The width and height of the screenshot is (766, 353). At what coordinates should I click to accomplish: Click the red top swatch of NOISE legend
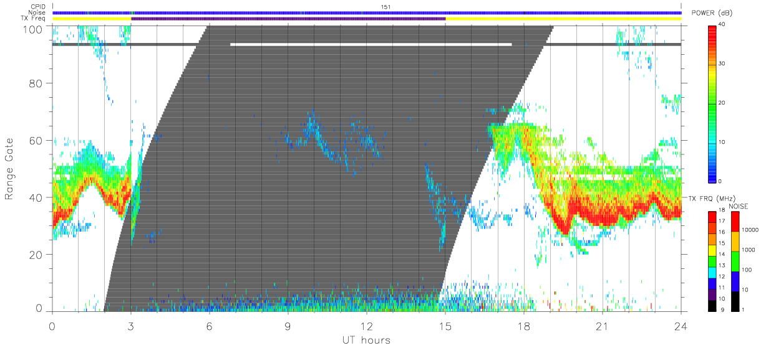tap(734, 220)
